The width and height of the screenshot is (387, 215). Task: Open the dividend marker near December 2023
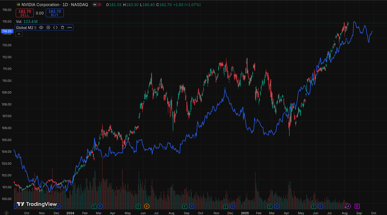click(58, 206)
